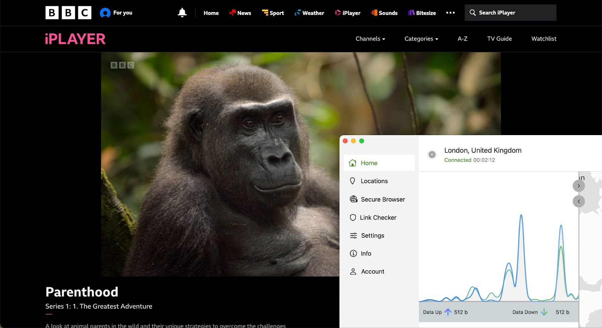The height and width of the screenshot is (328, 602).
Task: Click the Link Checker shield icon
Action: [353, 218]
